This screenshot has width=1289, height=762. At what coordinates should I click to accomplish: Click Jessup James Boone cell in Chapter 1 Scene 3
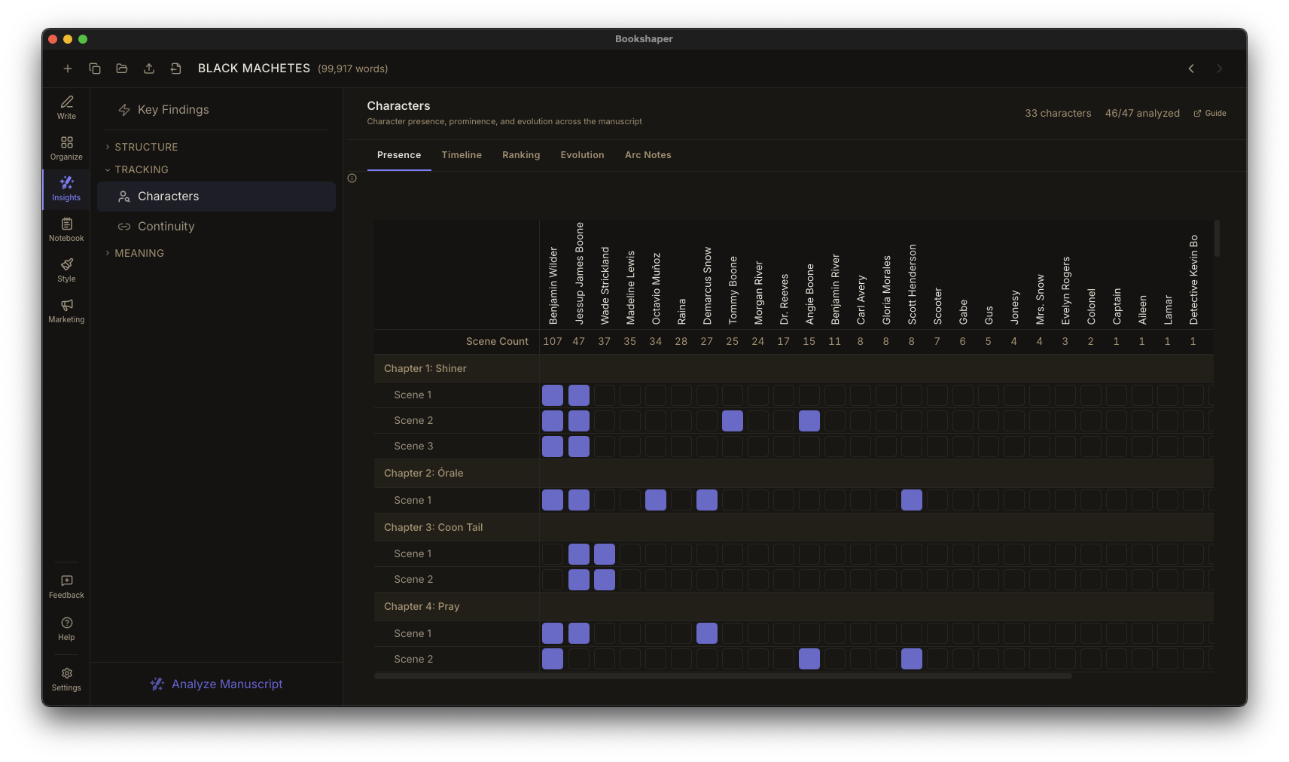(579, 447)
